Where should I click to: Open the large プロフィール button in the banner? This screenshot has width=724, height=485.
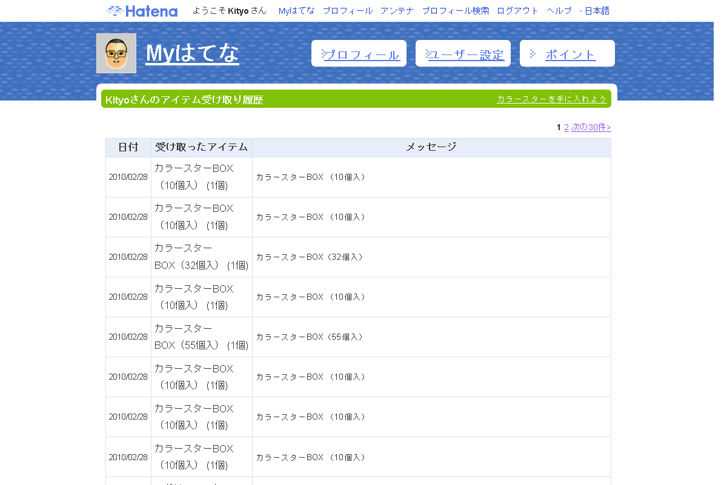point(359,53)
